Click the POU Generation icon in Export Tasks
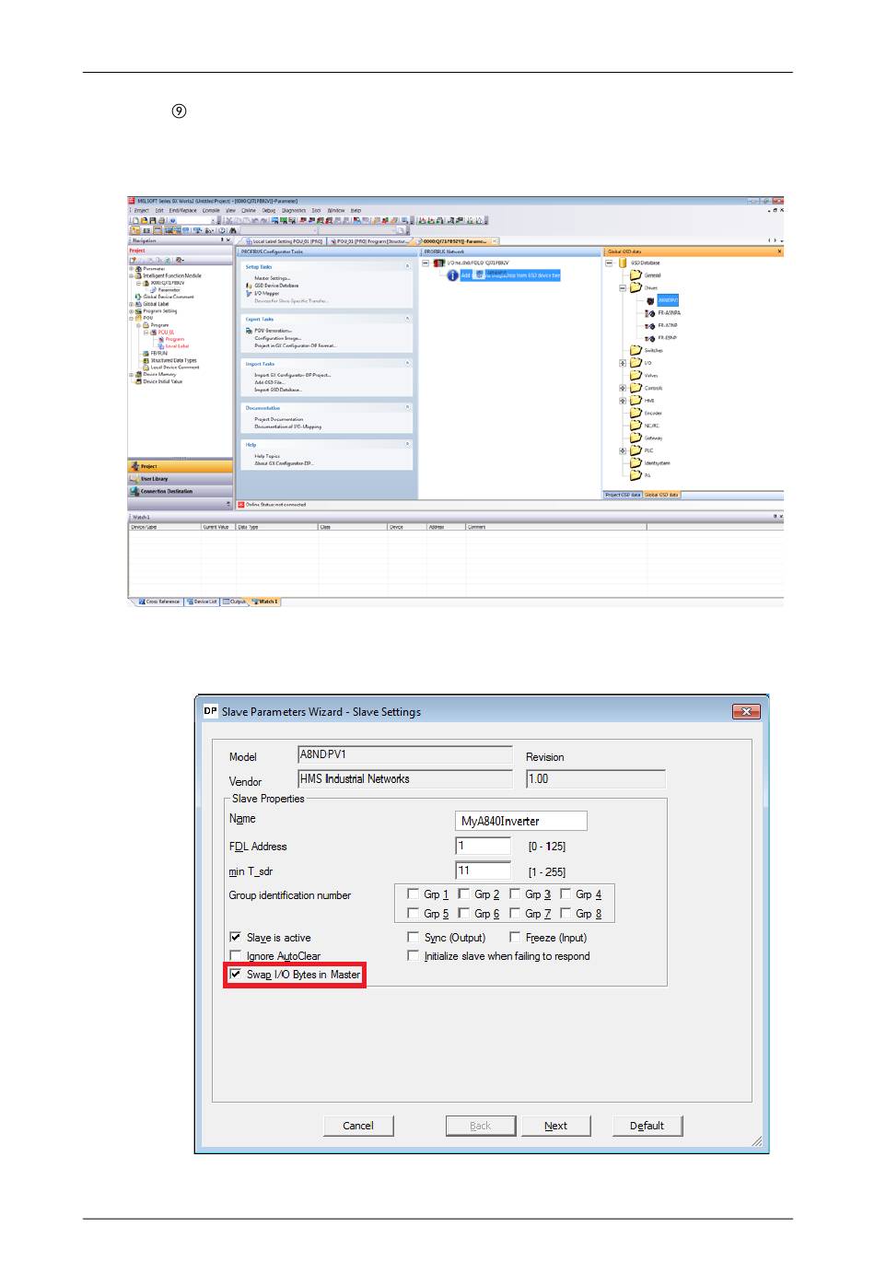 coord(249,331)
